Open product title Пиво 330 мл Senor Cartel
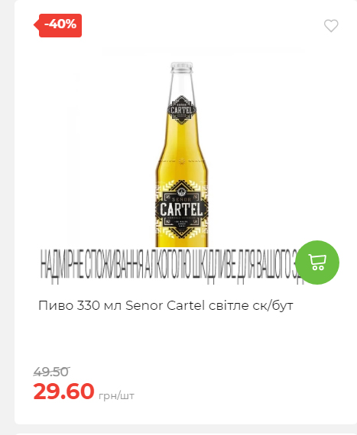357x435 pixels. point(166,305)
